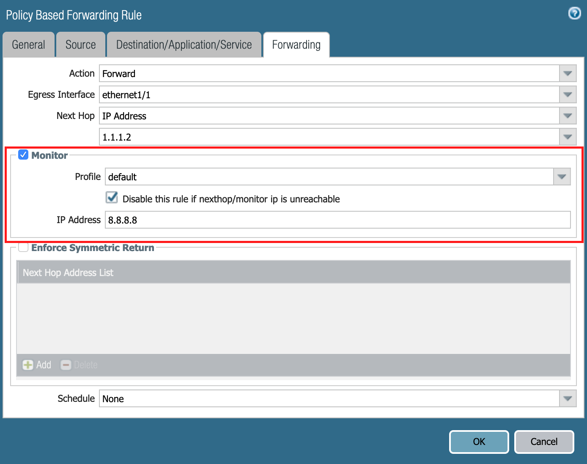The height and width of the screenshot is (464, 587).
Task: Disable rule if nexthop is unreachable checkbox
Action: point(111,197)
